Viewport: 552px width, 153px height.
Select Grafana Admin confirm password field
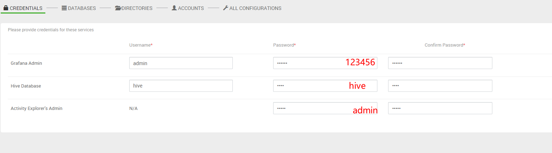click(x=440, y=63)
